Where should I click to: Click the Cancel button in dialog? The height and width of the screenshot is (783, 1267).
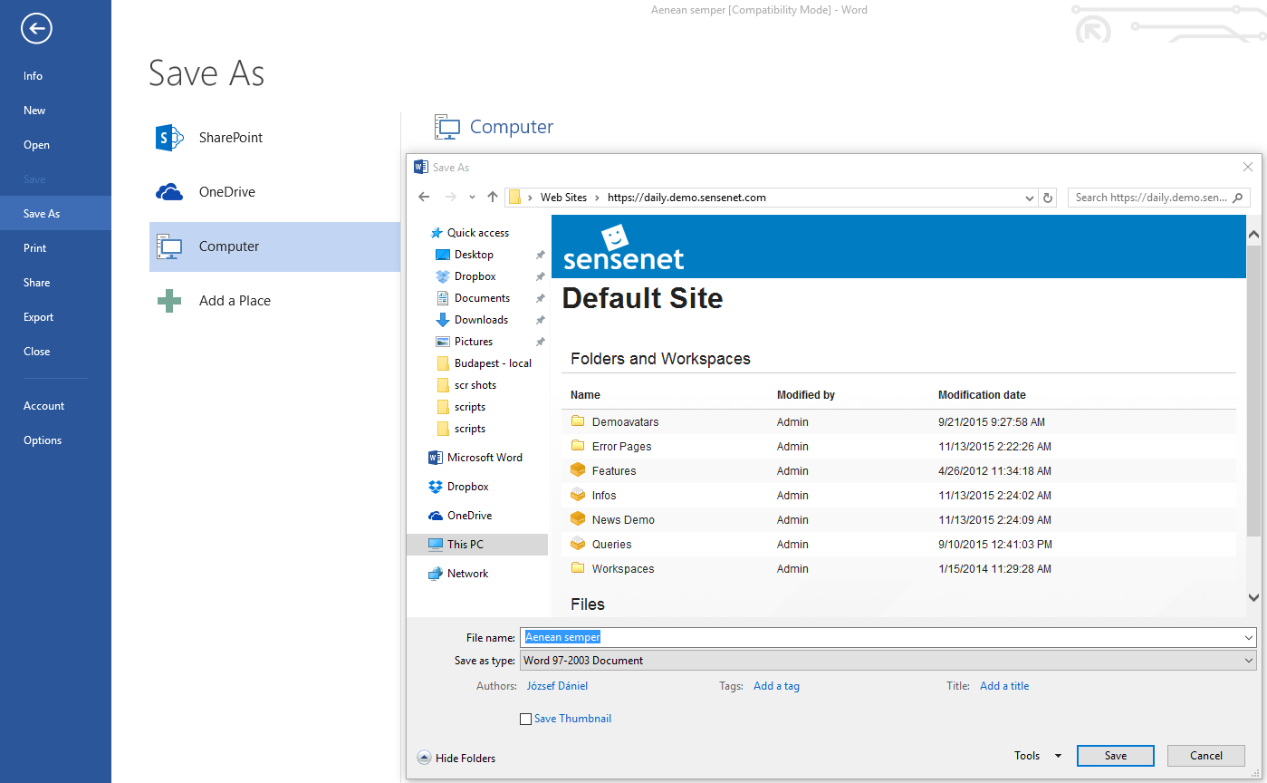click(x=1206, y=756)
